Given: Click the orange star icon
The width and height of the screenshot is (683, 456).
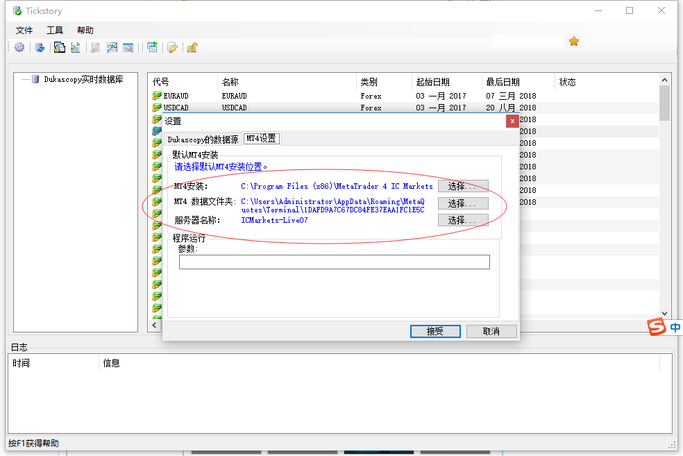Looking at the screenshot, I should (x=574, y=42).
